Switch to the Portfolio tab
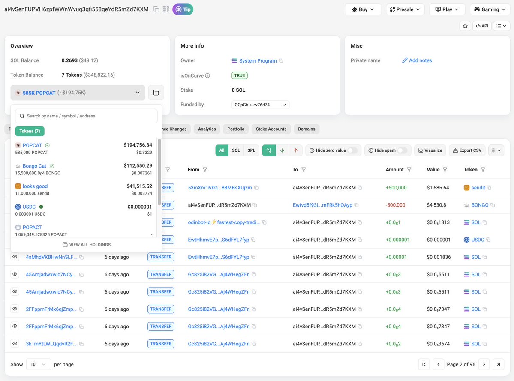 coord(236,129)
